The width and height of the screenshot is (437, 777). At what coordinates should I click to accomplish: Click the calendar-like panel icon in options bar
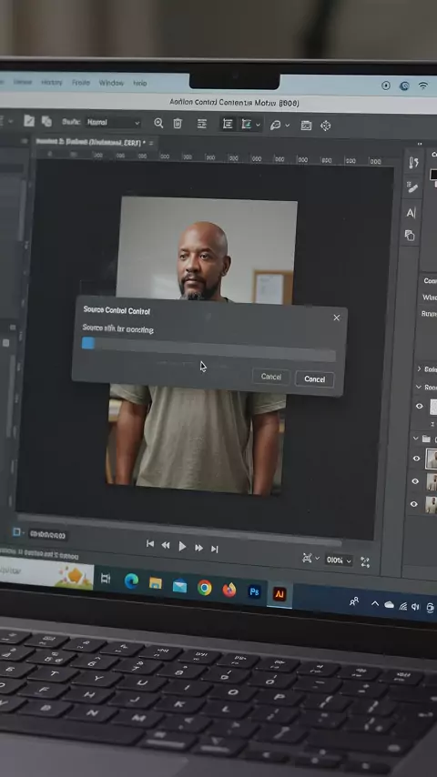click(x=306, y=126)
